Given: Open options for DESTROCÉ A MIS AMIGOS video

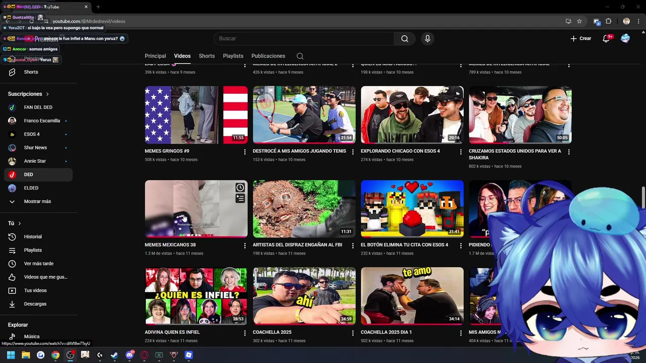Looking at the screenshot, I should click(x=353, y=152).
